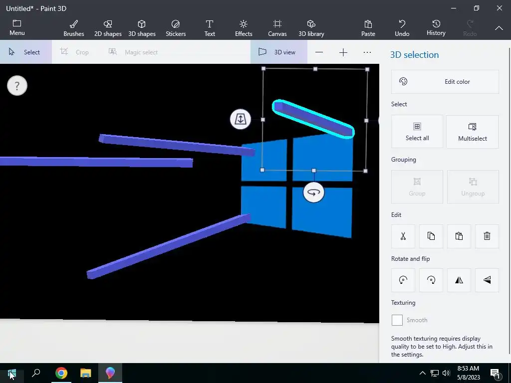Open the 3D shapes tab
Viewport: 511px width, 383px height.
click(142, 28)
